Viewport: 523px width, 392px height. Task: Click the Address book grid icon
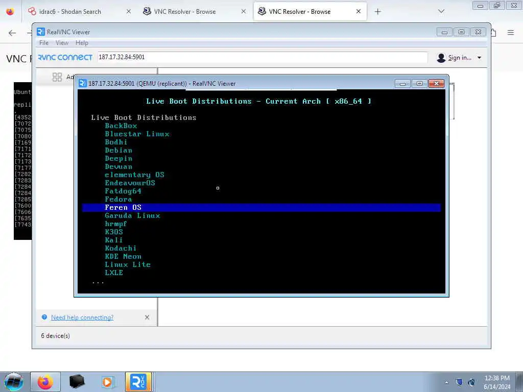click(57, 77)
